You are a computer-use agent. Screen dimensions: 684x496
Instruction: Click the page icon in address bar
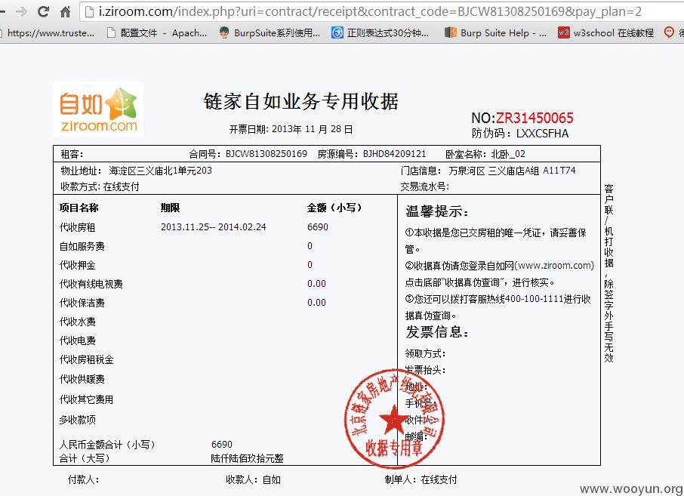tap(89, 12)
